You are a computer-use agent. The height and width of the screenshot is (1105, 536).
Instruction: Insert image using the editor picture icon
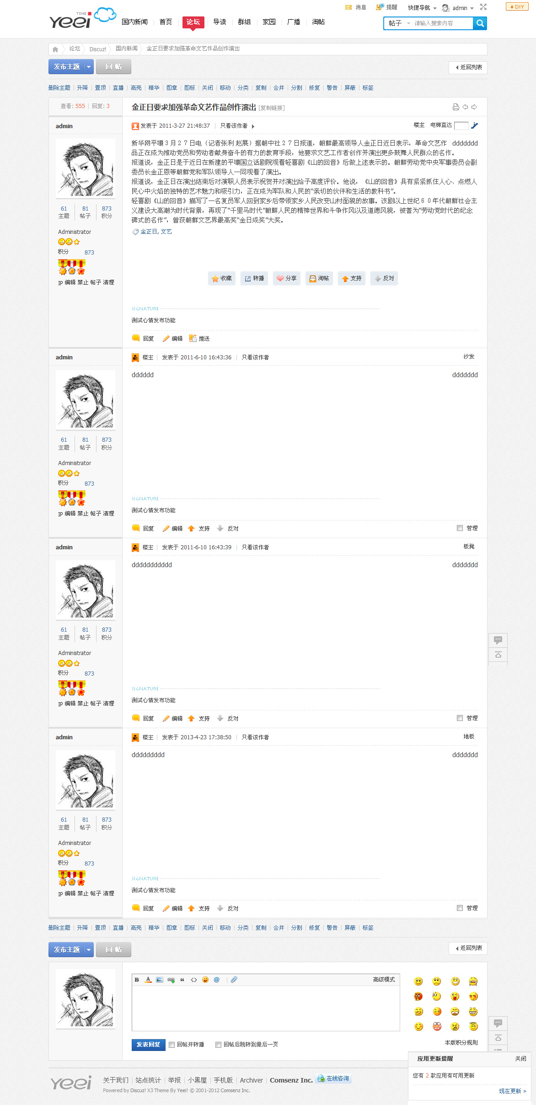[x=160, y=980]
